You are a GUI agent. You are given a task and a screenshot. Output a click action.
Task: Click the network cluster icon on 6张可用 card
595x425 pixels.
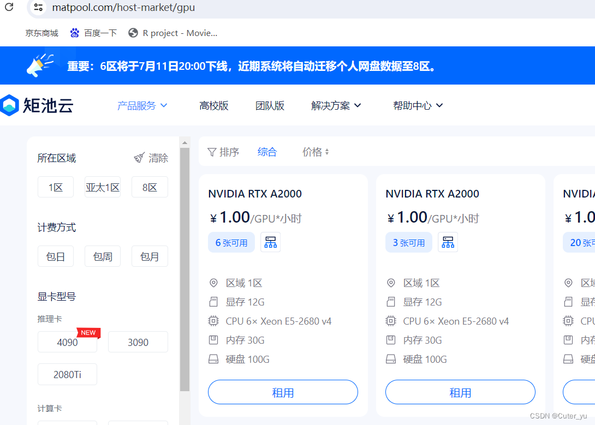pyautogui.click(x=271, y=242)
